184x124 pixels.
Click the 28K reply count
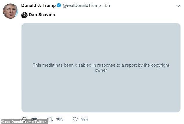(x=34, y=119)
